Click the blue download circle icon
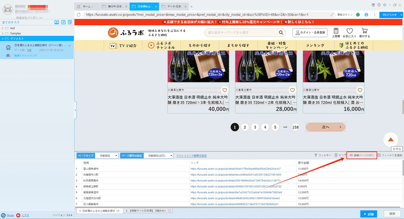The width and height of the screenshot is (404, 219). [x=366, y=15]
